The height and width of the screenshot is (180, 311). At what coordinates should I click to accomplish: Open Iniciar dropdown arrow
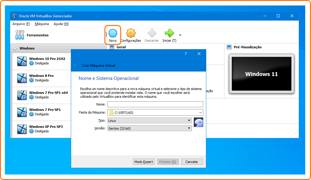tap(180, 35)
